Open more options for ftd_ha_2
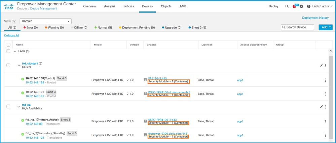336x143 pixels. [x=325, y=135]
